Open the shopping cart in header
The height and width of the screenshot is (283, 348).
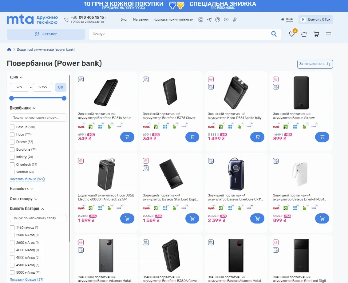(x=316, y=34)
